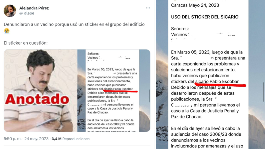
Task: Click the @_alepe username handle
Action: click(x=27, y=13)
